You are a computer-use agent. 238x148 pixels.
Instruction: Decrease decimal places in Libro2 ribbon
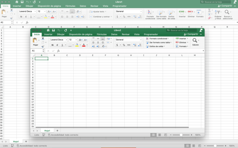140,45
